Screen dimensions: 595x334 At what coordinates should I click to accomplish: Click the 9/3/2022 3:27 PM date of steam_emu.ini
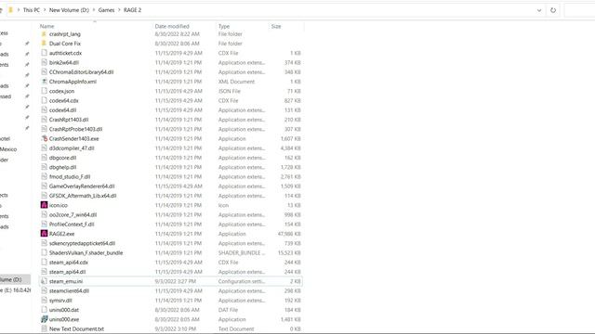[176, 281]
